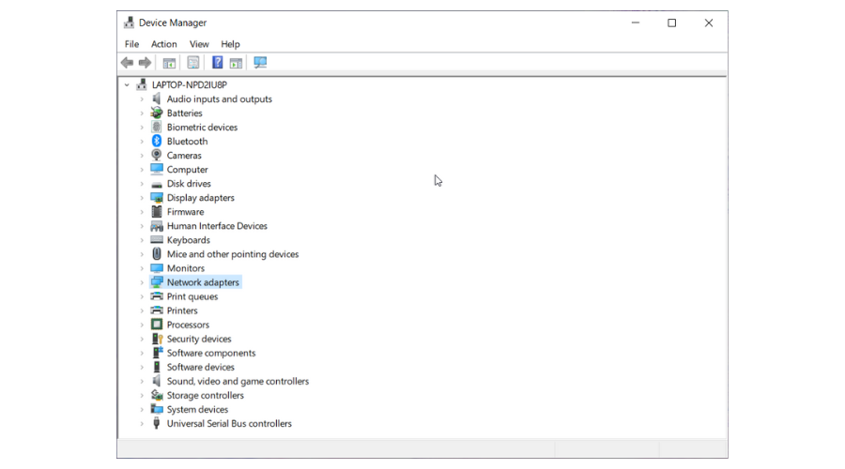Click the Action Pane toolbar icon
This screenshot has height=469, width=845.
[236, 63]
